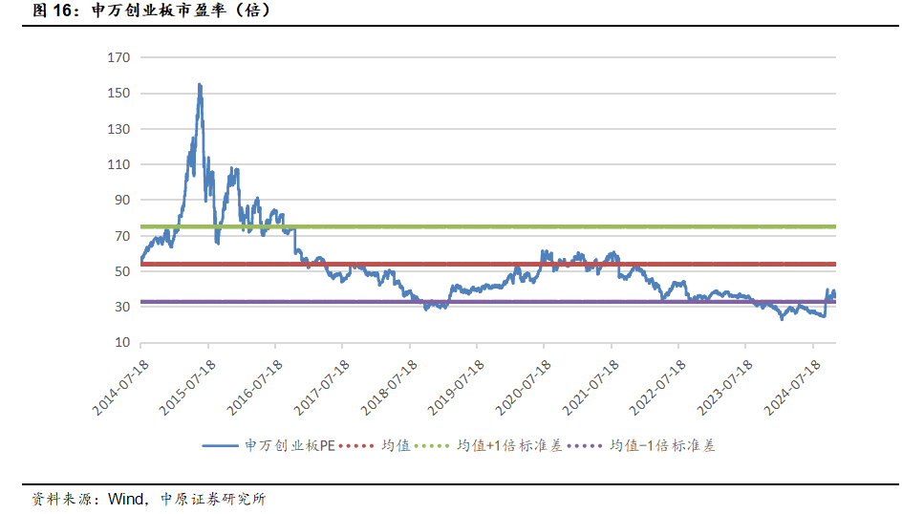Select the 90 y-axis tick label
924x514 pixels.
(121, 201)
